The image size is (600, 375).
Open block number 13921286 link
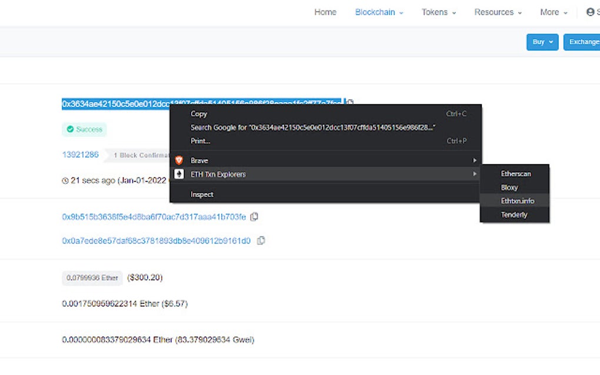pyautogui.click(x=80, y=155)
